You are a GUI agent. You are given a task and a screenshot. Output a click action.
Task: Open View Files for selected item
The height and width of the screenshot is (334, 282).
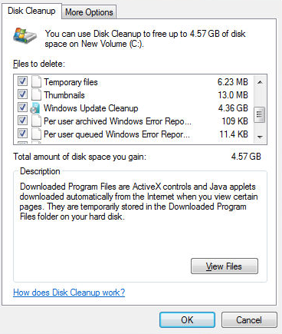click(225, 266)
